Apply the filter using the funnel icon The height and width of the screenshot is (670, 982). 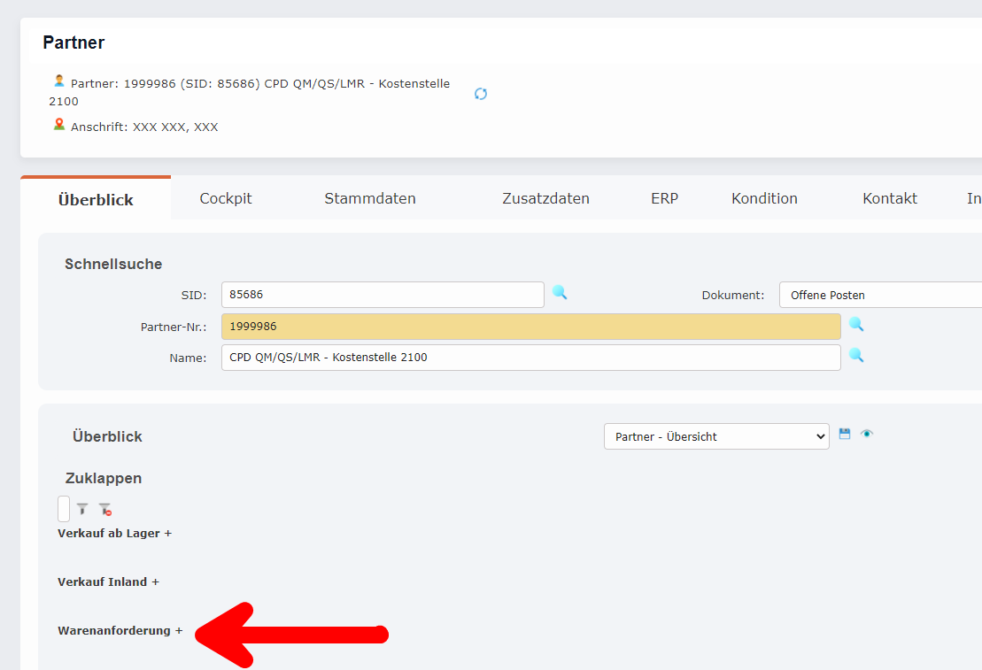pos(81,509)
